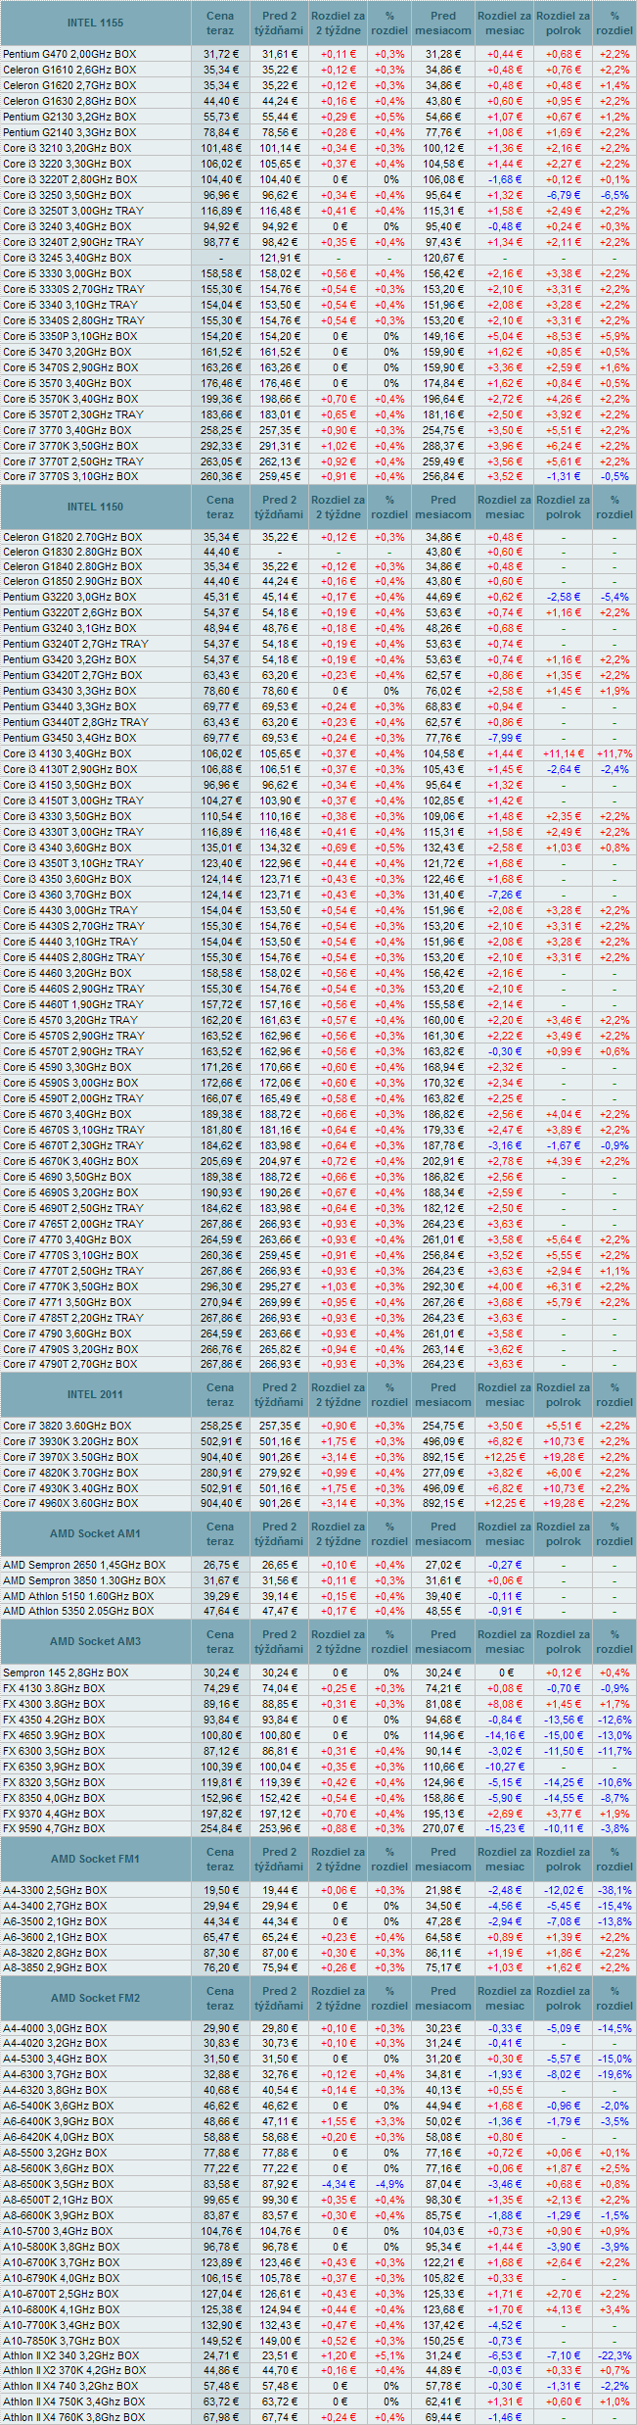
Task: Click Core i7 4770K 3,50GHz BOX name
Action: click(x=70, y=1286)
